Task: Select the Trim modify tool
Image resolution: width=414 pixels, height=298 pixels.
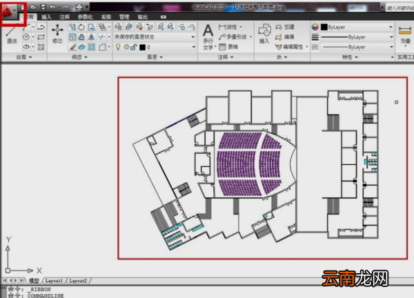Action: click(x=102, y=37)
